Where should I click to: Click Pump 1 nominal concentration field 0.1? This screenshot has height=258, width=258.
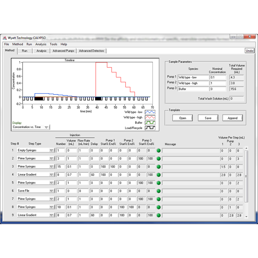[x=218, y=77]
